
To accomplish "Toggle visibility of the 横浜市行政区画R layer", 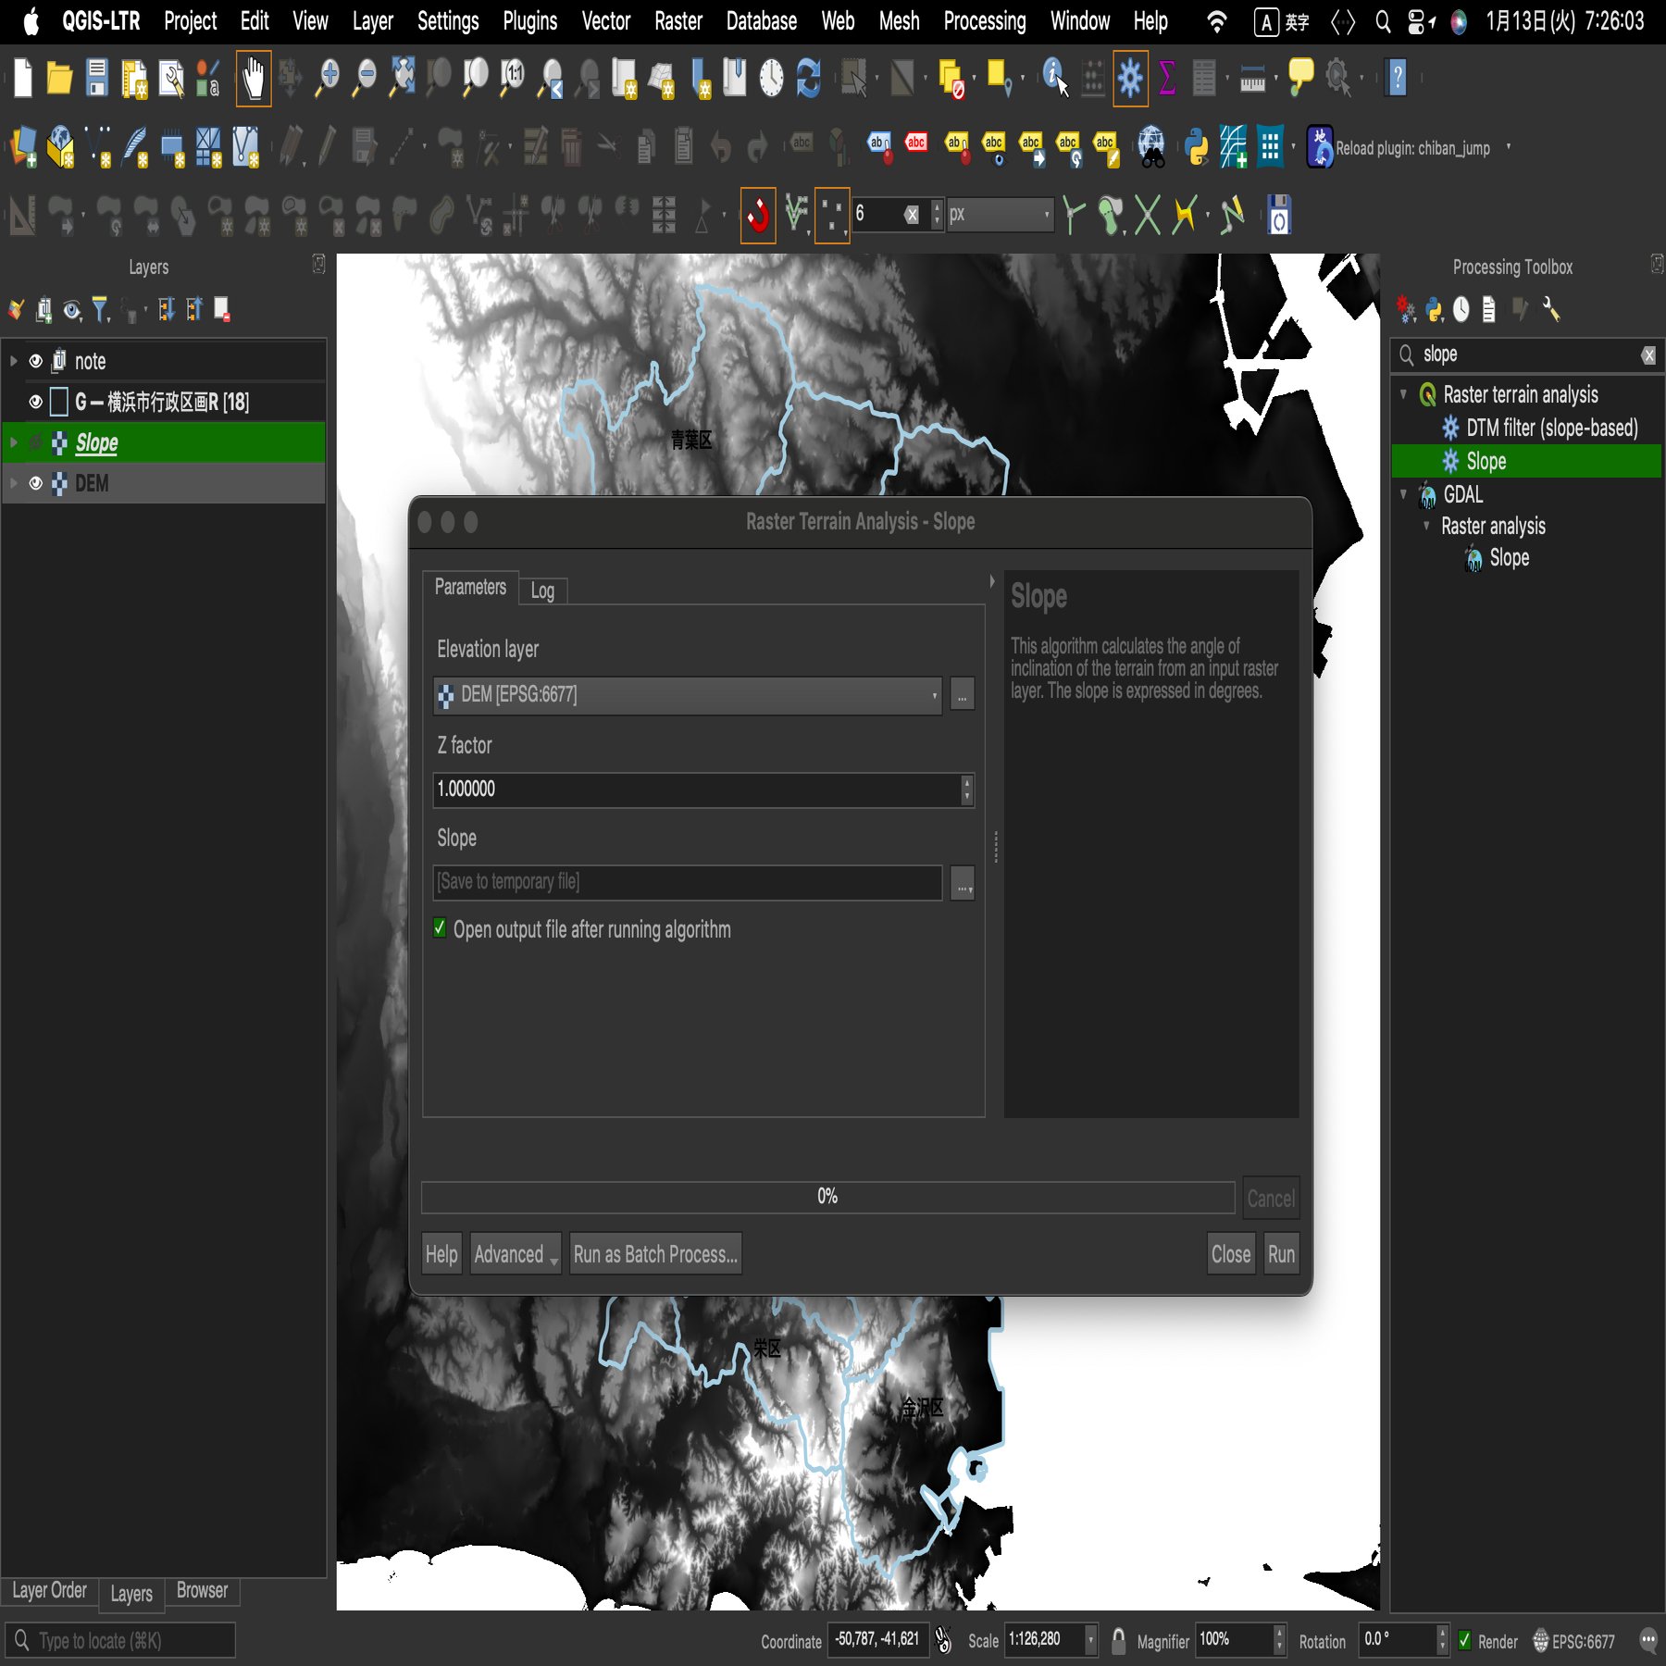I will (x=35, y=402).
